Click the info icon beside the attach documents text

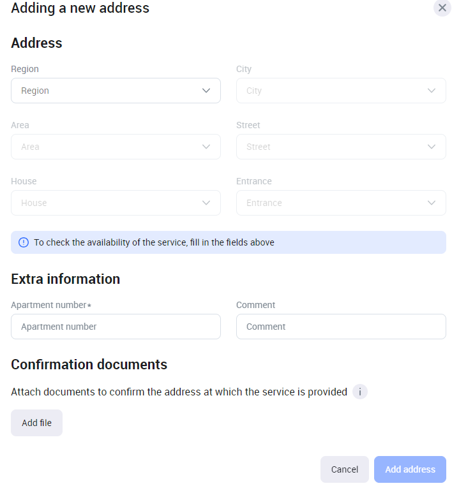pyautogui.click(x=360, y=392)
